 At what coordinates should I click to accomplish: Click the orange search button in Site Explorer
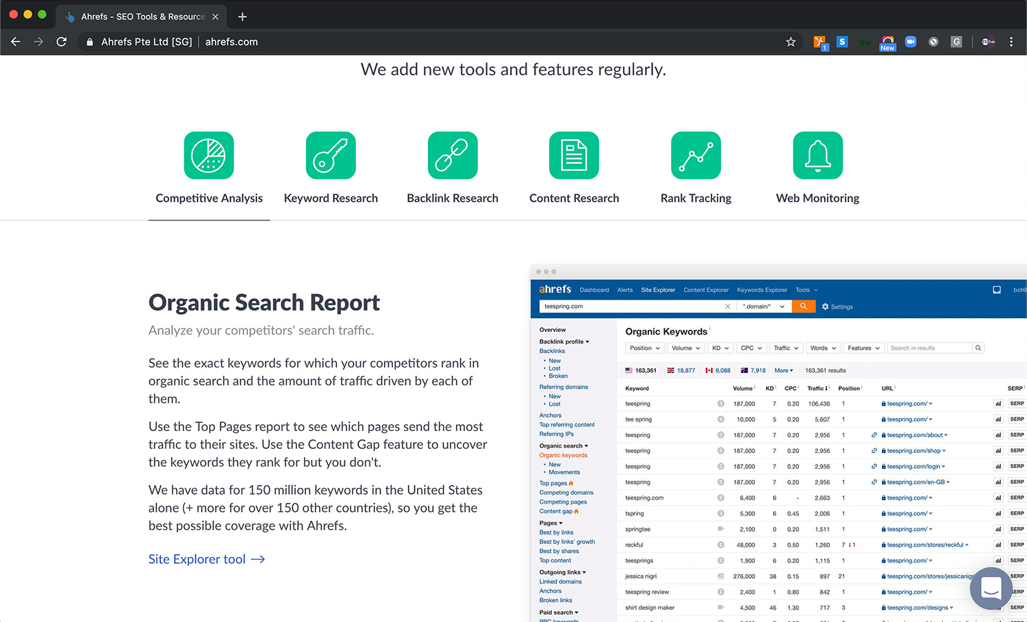(803, 307)
